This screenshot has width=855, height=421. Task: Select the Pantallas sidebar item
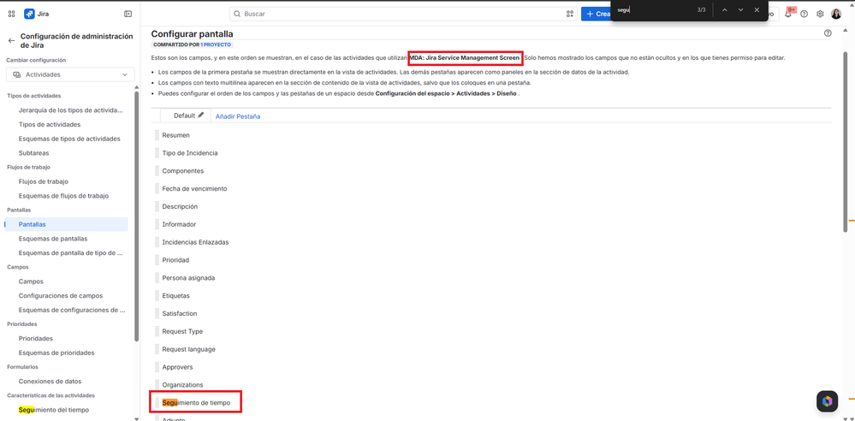point(66,224)
